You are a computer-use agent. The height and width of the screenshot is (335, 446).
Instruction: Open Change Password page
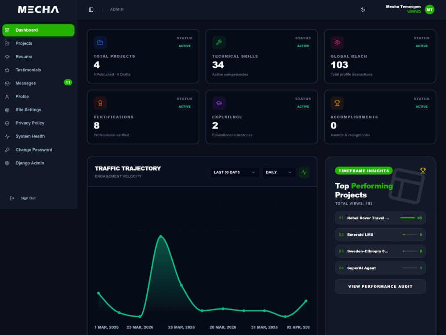click(38, 150)
